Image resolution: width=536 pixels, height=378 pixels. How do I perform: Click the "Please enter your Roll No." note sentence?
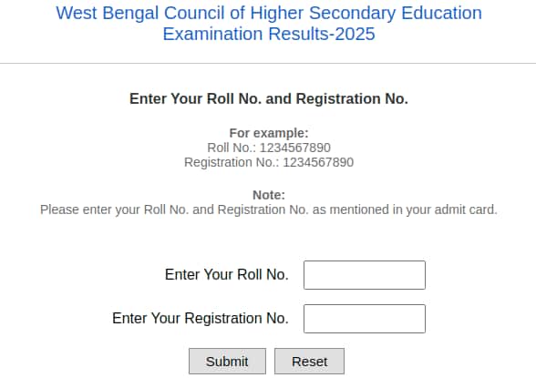[x=269, y=209]
